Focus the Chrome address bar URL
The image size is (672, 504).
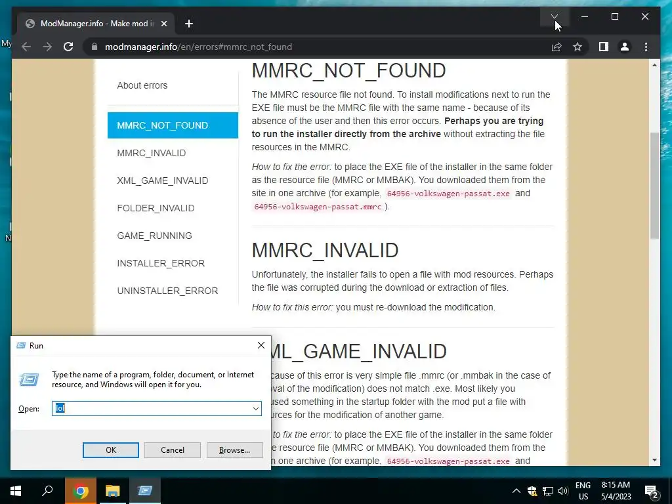pos(198,47)
